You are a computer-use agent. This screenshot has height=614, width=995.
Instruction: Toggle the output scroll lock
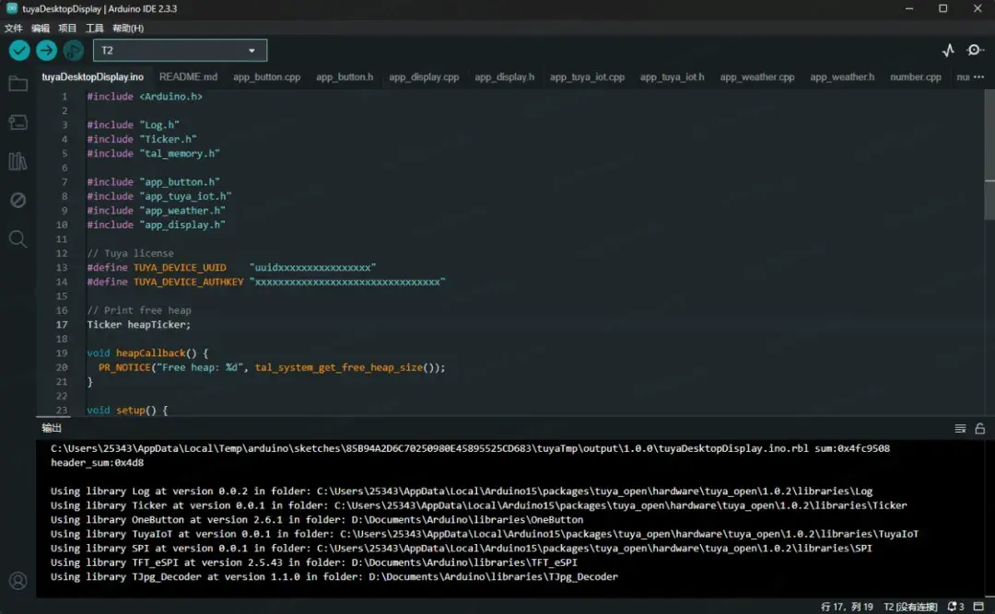[980, 428]
